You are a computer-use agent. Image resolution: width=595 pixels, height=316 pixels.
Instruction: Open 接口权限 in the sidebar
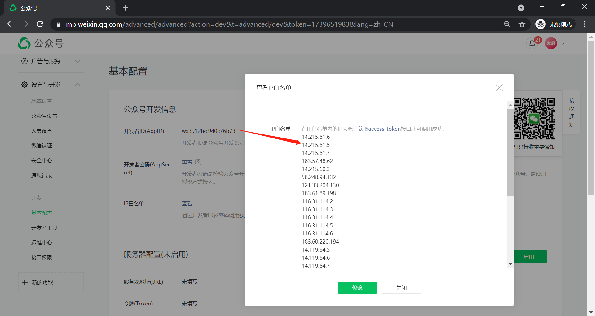[42, 257]
